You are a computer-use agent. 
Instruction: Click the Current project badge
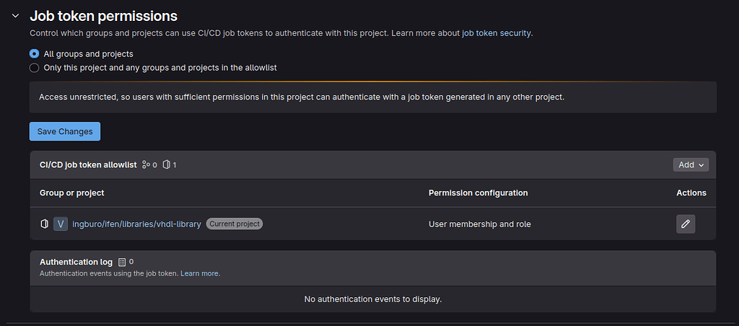coord(235,224)
